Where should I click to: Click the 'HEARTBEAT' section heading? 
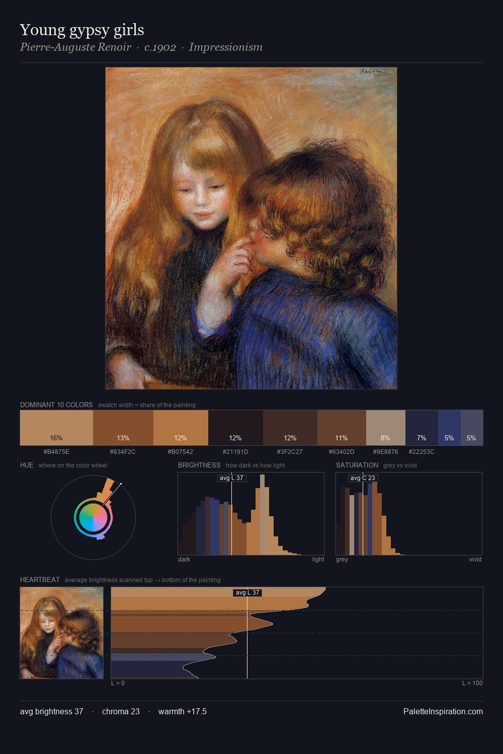40,580
